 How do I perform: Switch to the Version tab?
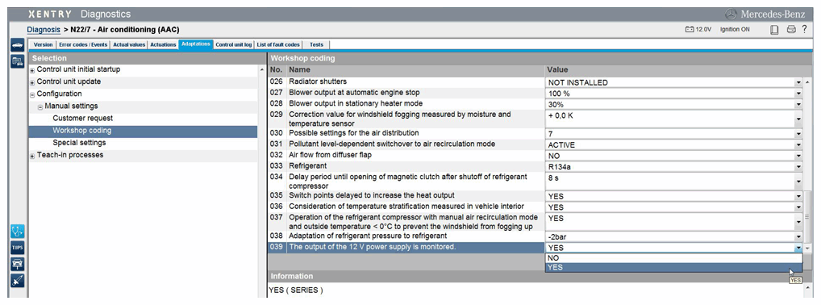pos(43,44)
